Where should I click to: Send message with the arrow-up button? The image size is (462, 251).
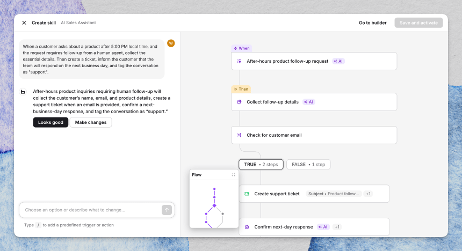(167, 210)
